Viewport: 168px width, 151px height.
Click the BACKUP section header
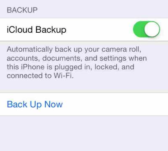pyautogui.click(x=22, y=10)
